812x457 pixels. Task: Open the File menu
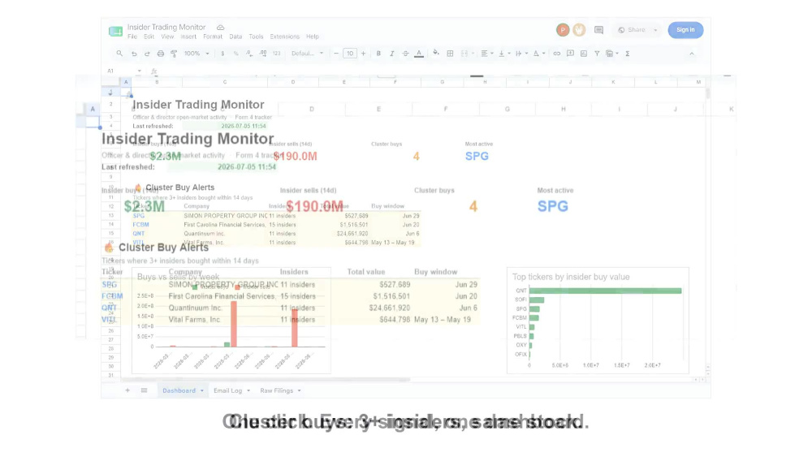pos(132,37)
